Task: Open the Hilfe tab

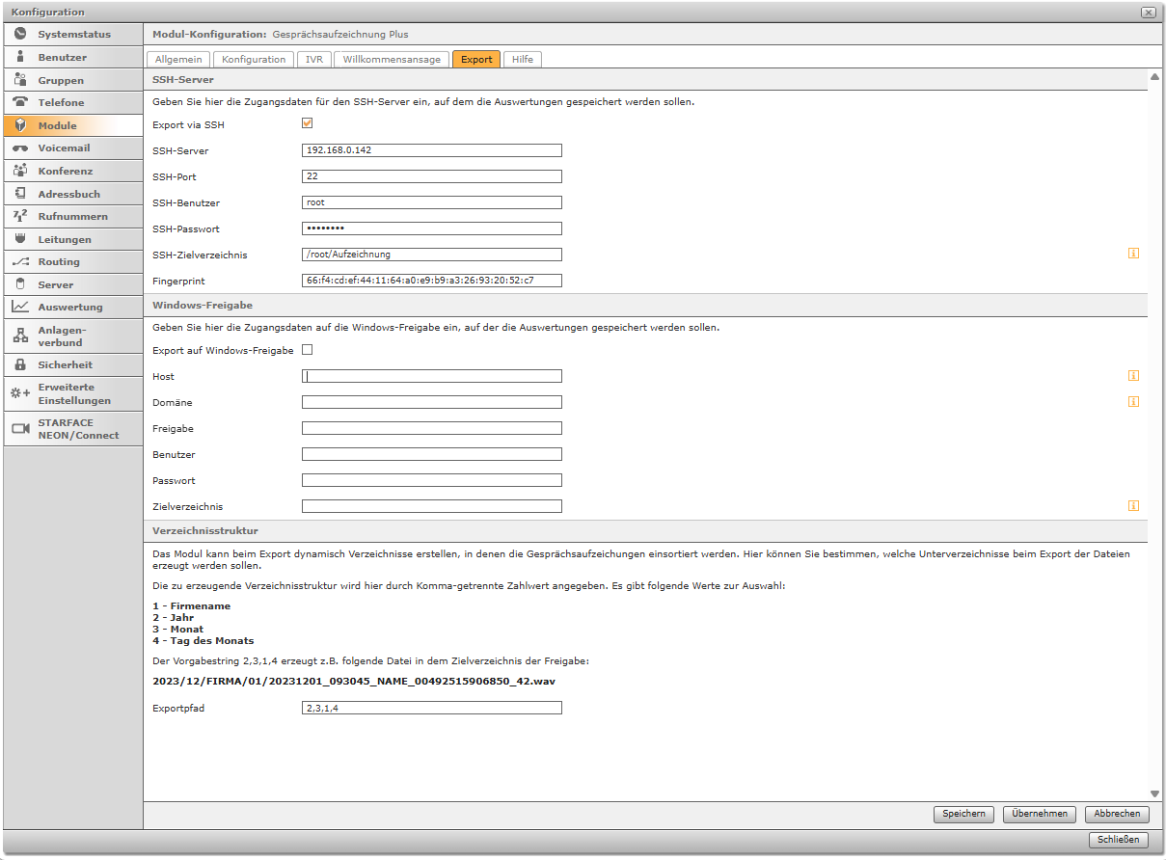Action: [x=523, y=59]
